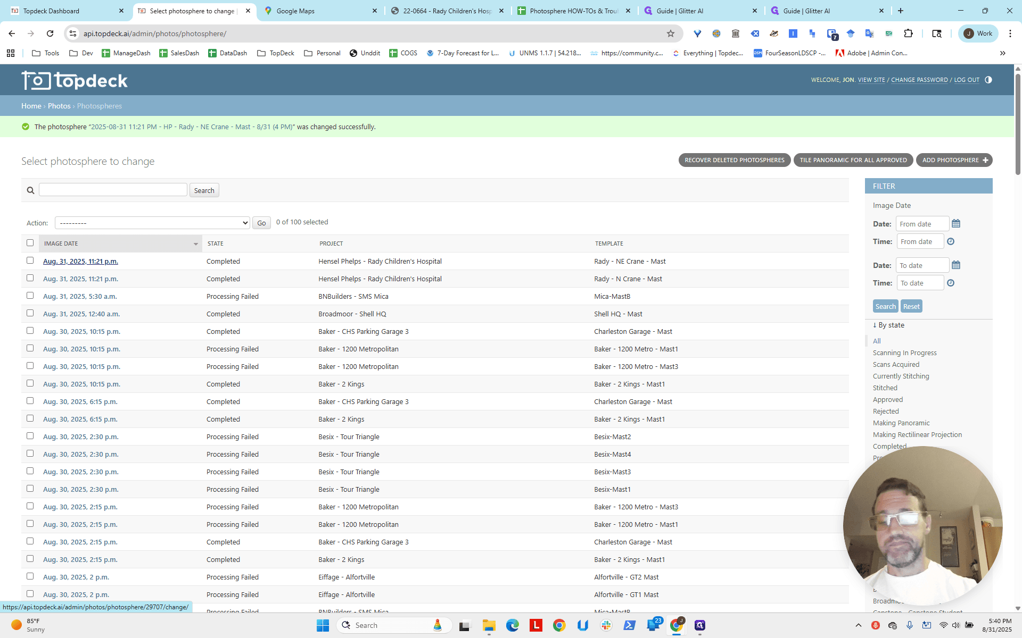Image resolution: width=1022 pixels, height=638 pixels.
Task: Open the TopDeck bookmarks folder
Action: pyautogui.click(x=276, y=53)
